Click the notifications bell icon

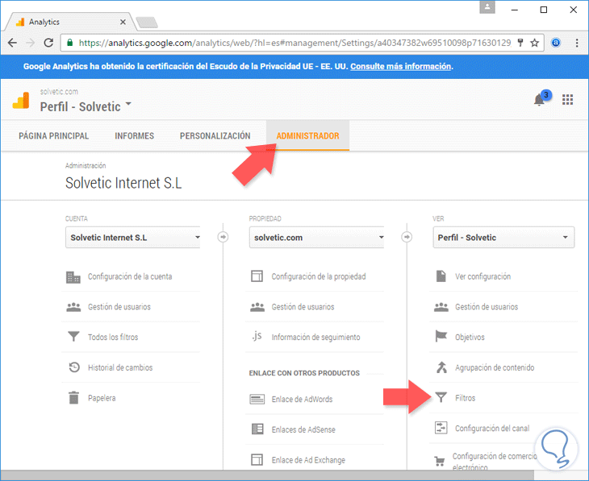[x=539, y=100]
